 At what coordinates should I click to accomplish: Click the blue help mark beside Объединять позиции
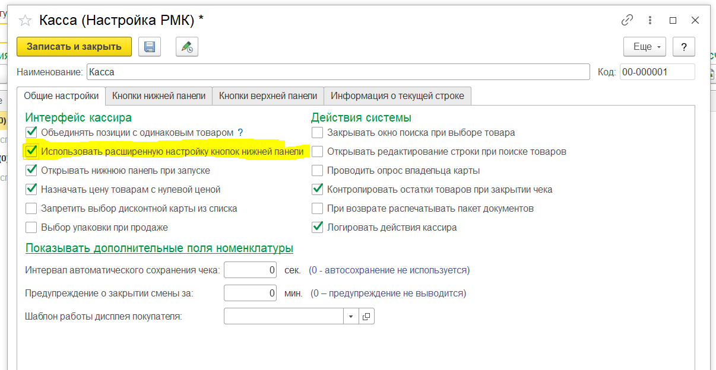pos(240,133)
